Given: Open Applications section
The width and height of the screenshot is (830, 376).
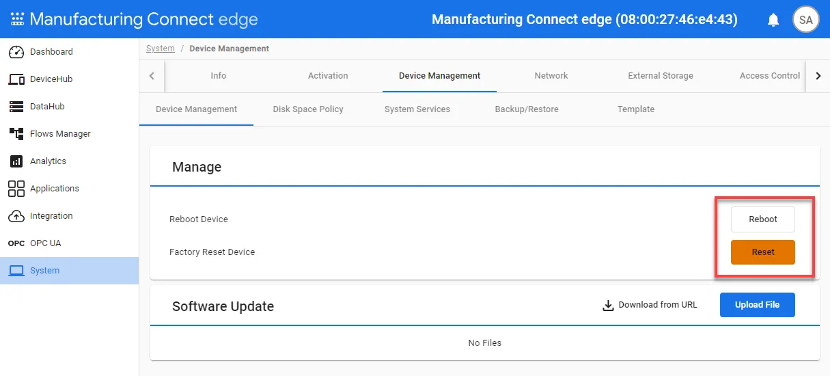Looking at the screenshot, I should pyautogui.click(x=69, y=189).
